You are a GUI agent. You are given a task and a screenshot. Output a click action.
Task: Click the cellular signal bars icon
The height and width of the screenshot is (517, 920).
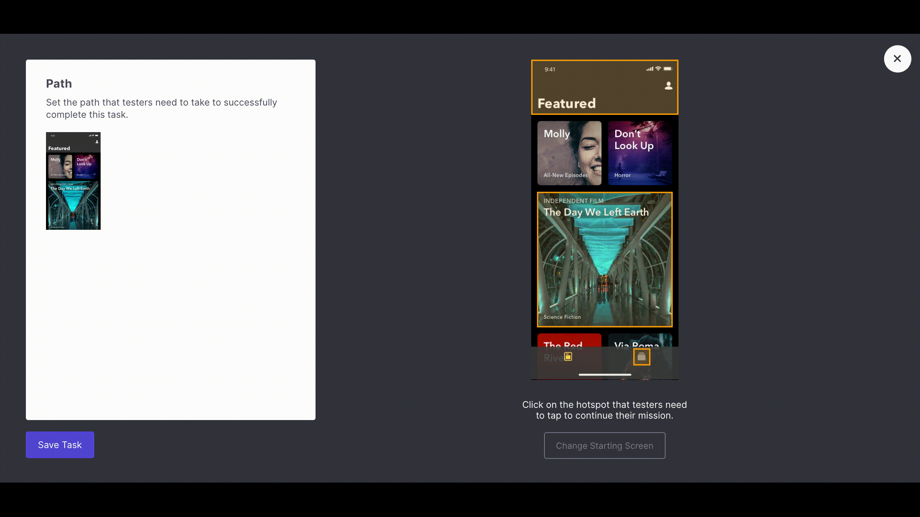[x=649, y=69]
